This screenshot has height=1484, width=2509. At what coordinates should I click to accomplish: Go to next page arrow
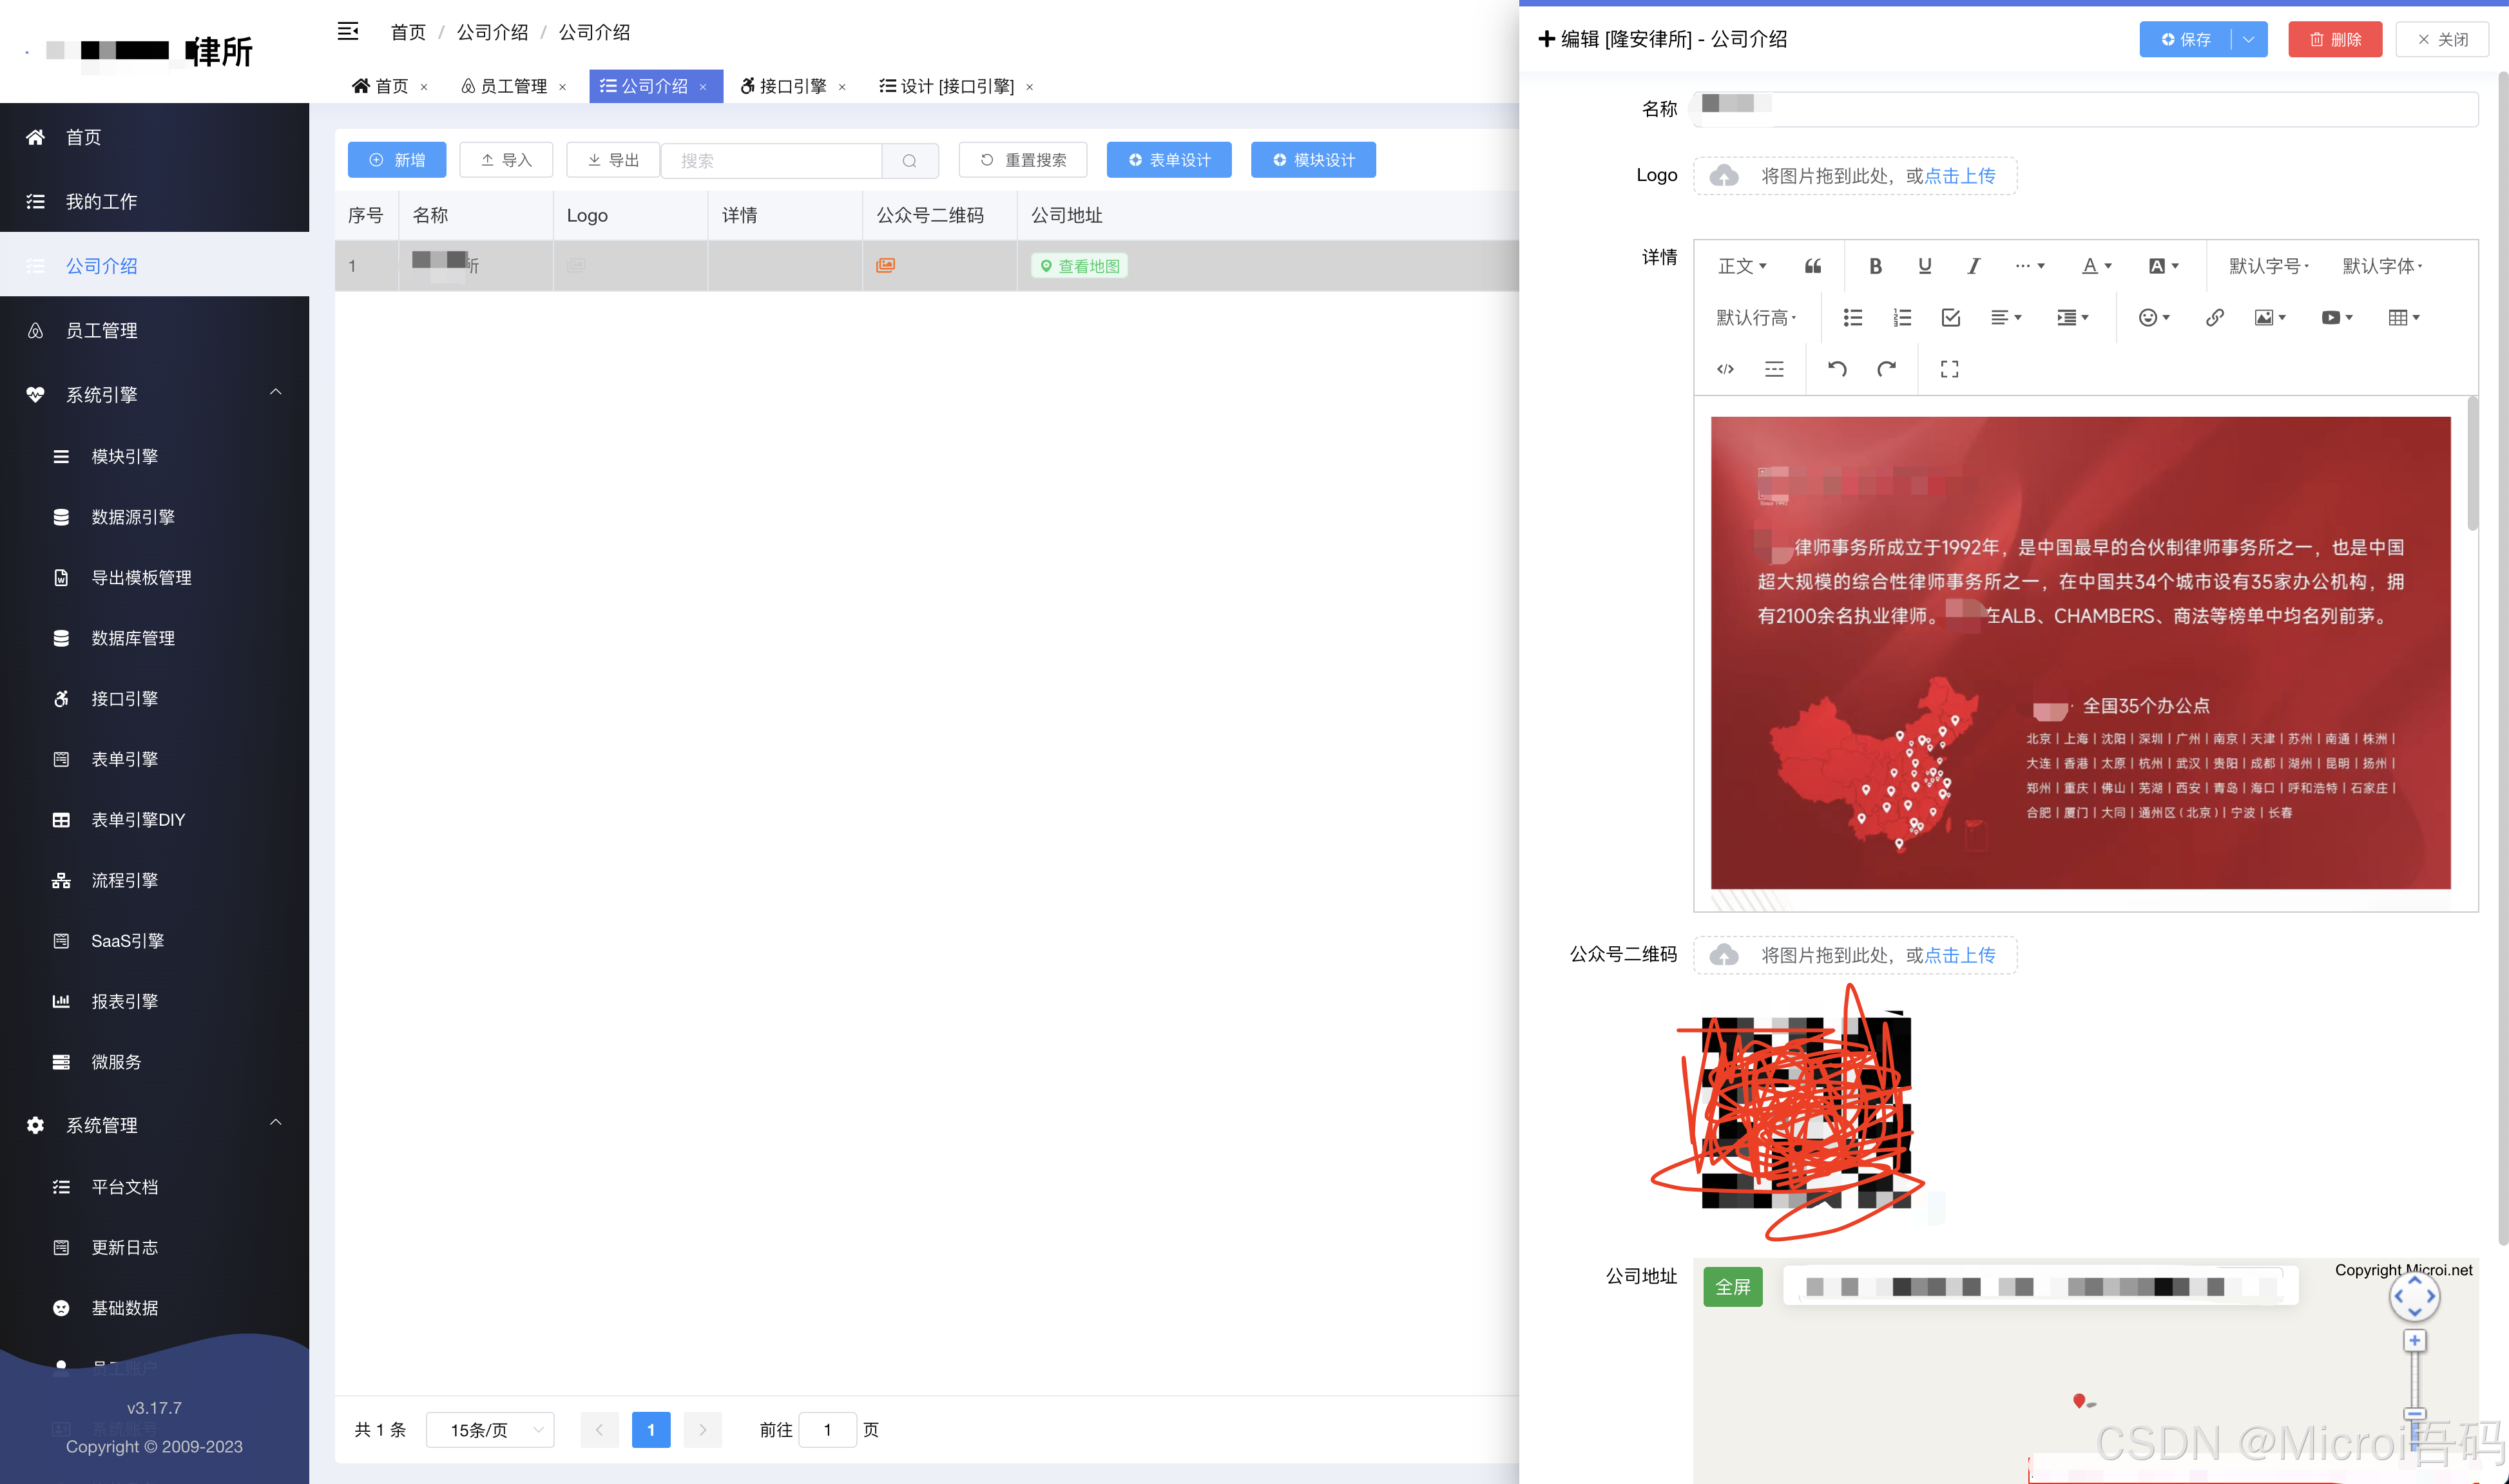click(x=702, y=1430)
